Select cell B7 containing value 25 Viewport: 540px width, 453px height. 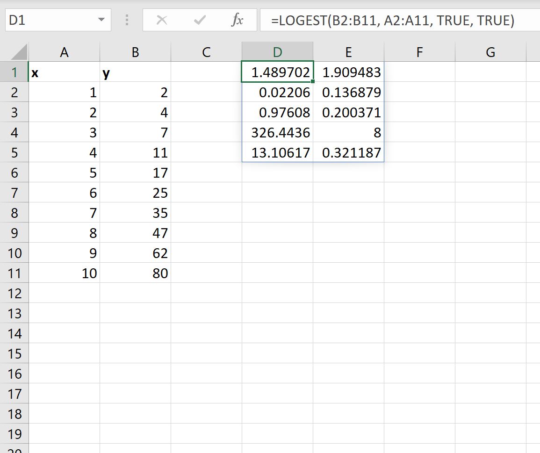pyautogui.click(x=135, y=193)
